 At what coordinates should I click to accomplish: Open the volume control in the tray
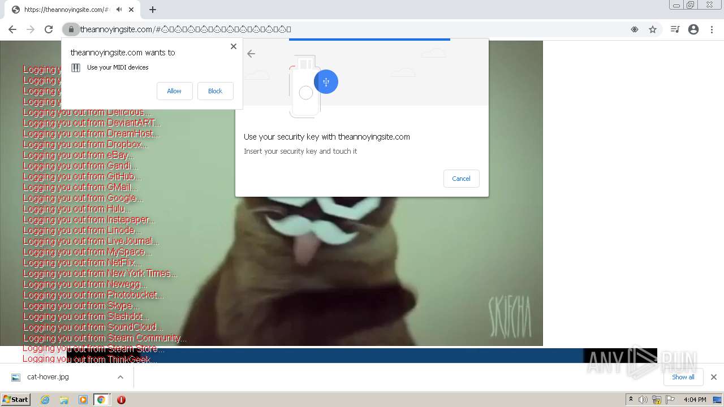(643, 400)
